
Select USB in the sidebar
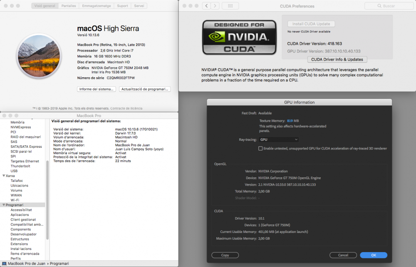click(14, 171)
